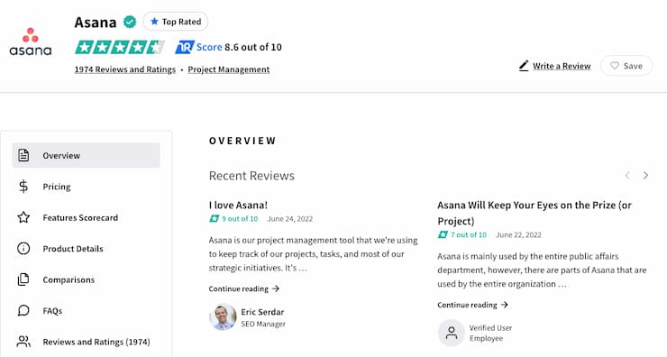Viewport: 667px width, 357px height.
Task: Click the Asana logo
Action: click(x=31, y=41)
